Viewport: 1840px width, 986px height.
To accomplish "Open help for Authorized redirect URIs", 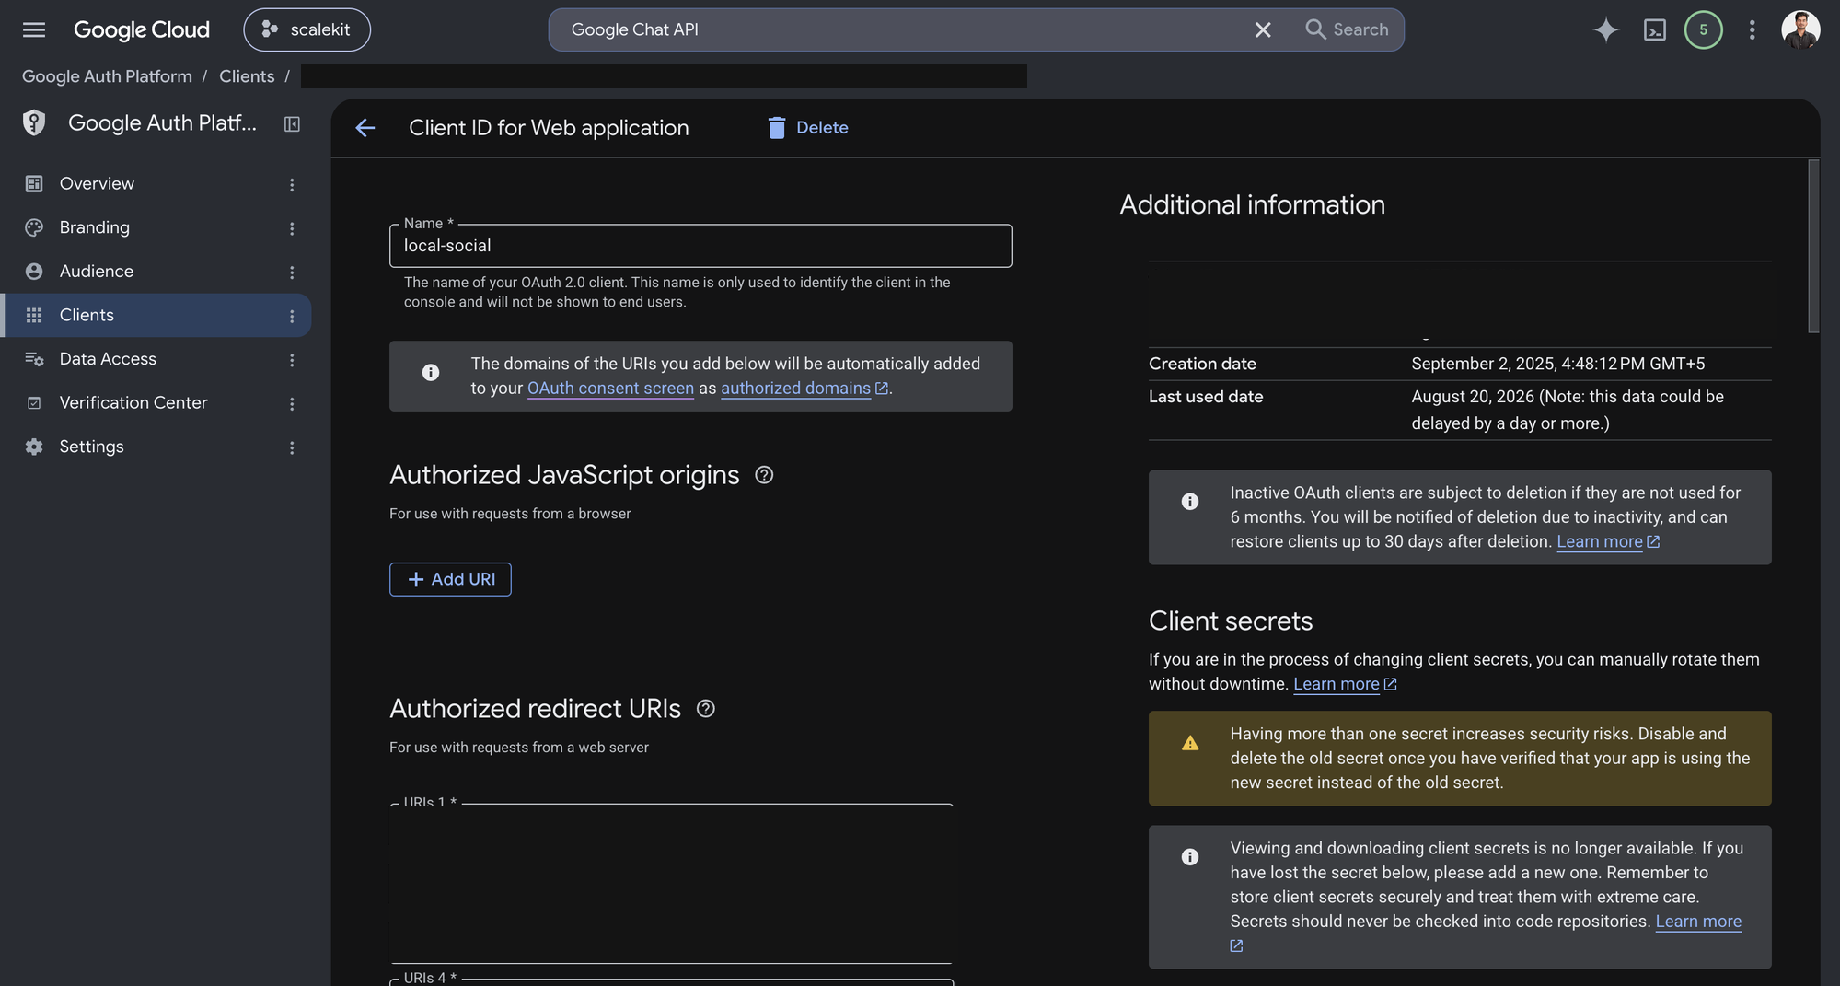I will pos(706,709).
